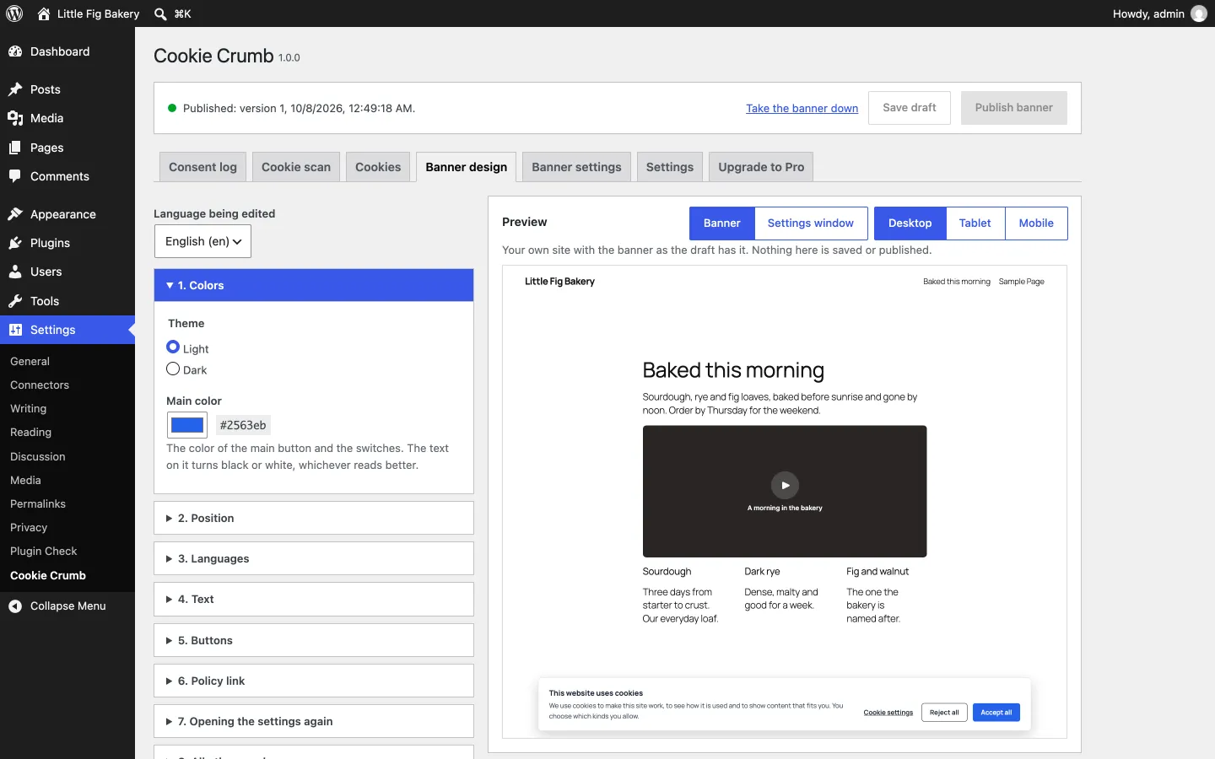
Task: Click the Comments bubble icon
Action: point(15,176)
